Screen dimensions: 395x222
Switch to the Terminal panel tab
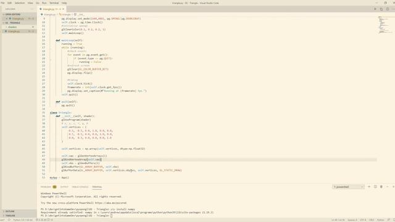point(97,187)
